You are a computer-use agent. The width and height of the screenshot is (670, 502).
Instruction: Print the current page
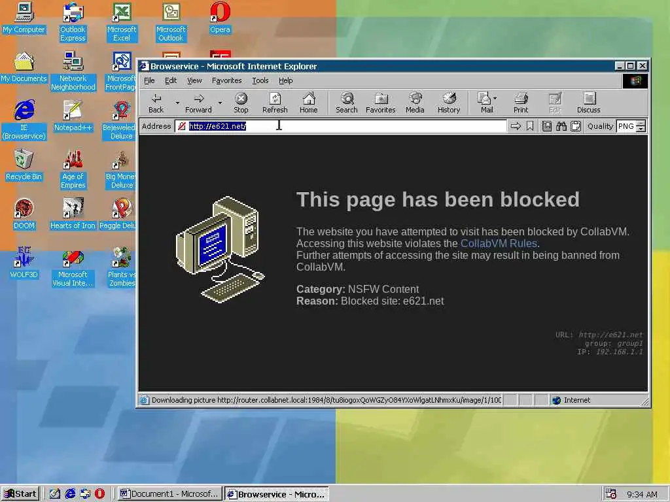tap(521, 103)
